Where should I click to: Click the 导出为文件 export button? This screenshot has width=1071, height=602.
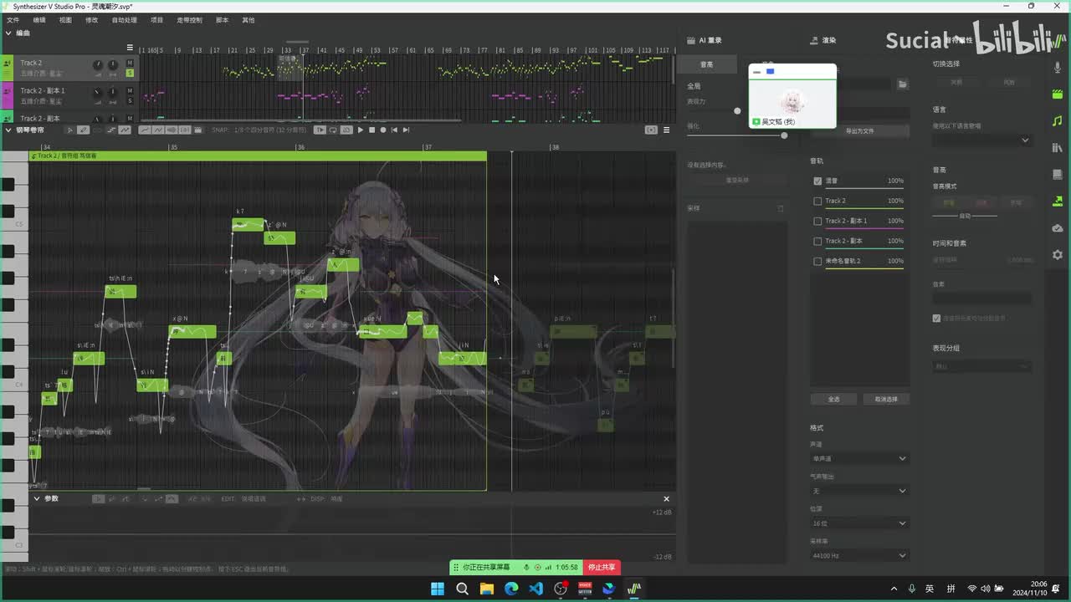(x=859, y=131)
